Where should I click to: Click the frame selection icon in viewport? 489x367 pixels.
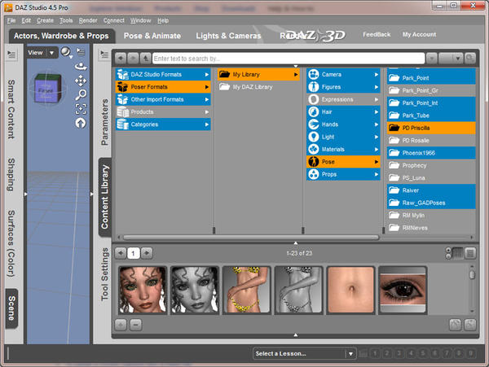(x=81, y=109)
